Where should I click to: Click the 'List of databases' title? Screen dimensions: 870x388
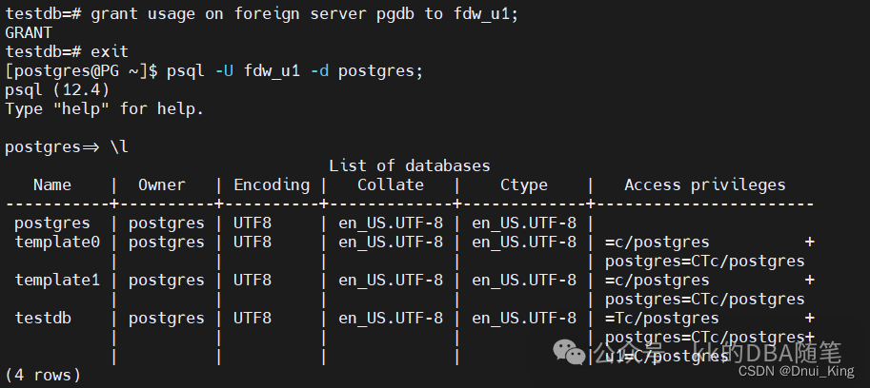pyautogui.click(x=410, y=165)
